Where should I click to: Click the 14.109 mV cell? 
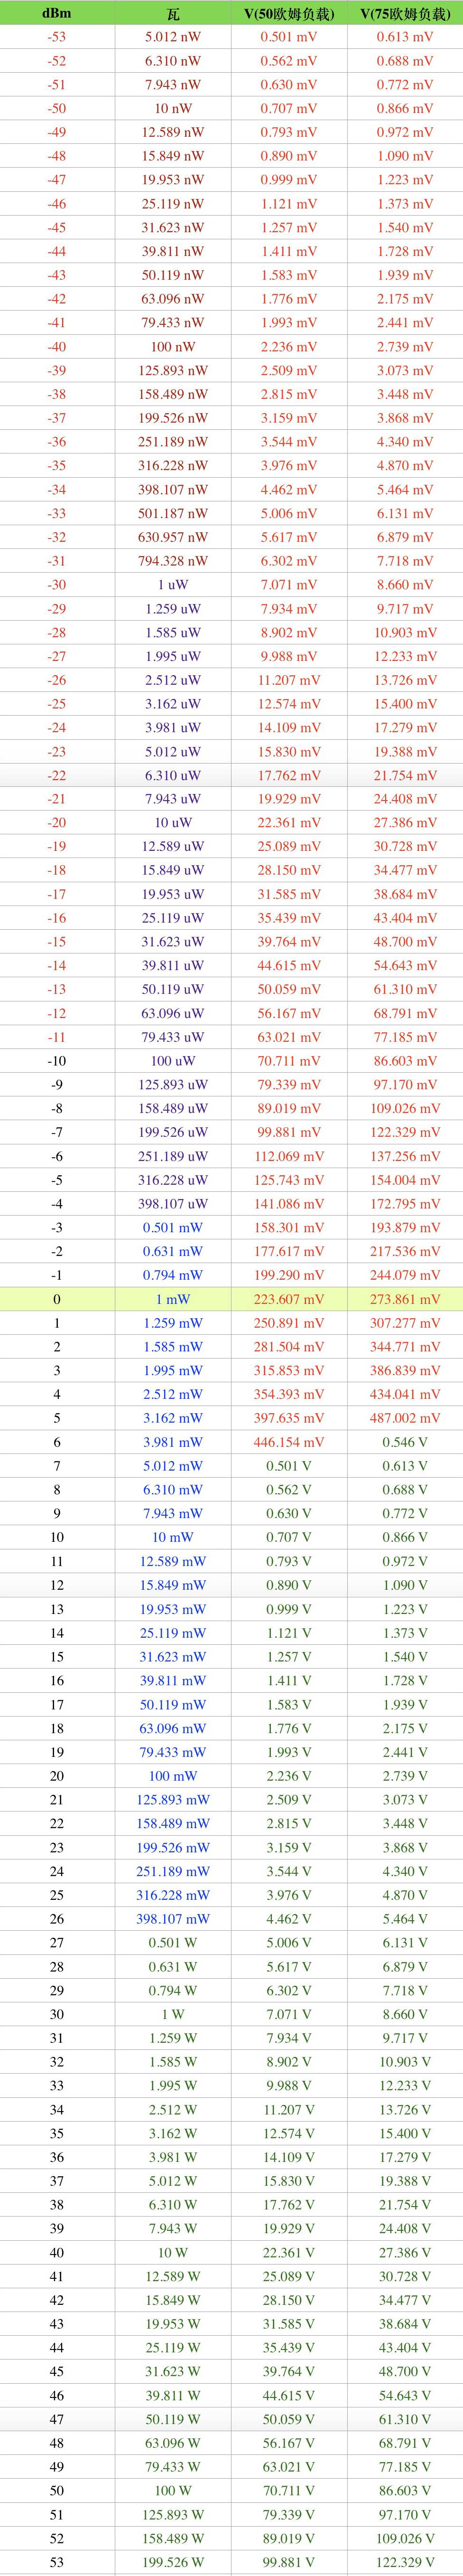click(289, 728)
